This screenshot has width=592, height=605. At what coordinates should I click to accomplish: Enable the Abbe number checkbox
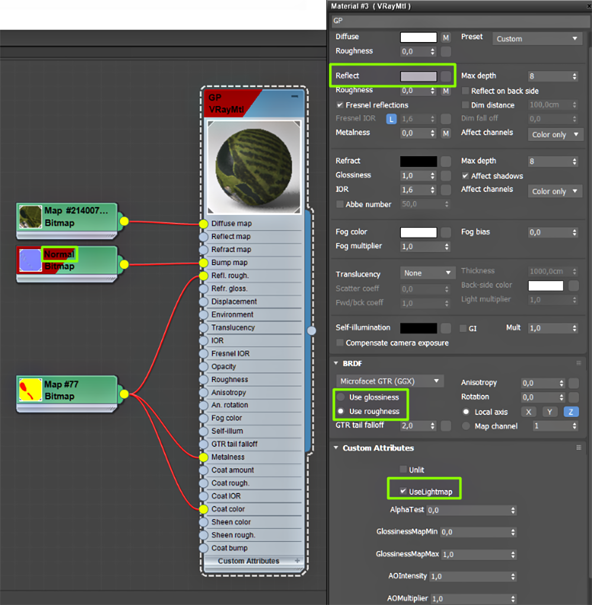(x=340, y=204)
